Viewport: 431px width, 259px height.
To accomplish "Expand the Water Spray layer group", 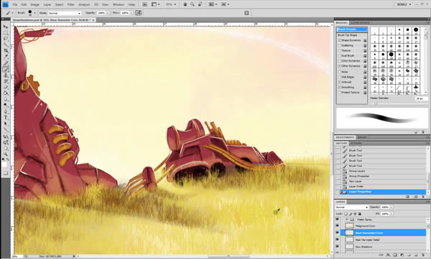I will tap(347, 220).
